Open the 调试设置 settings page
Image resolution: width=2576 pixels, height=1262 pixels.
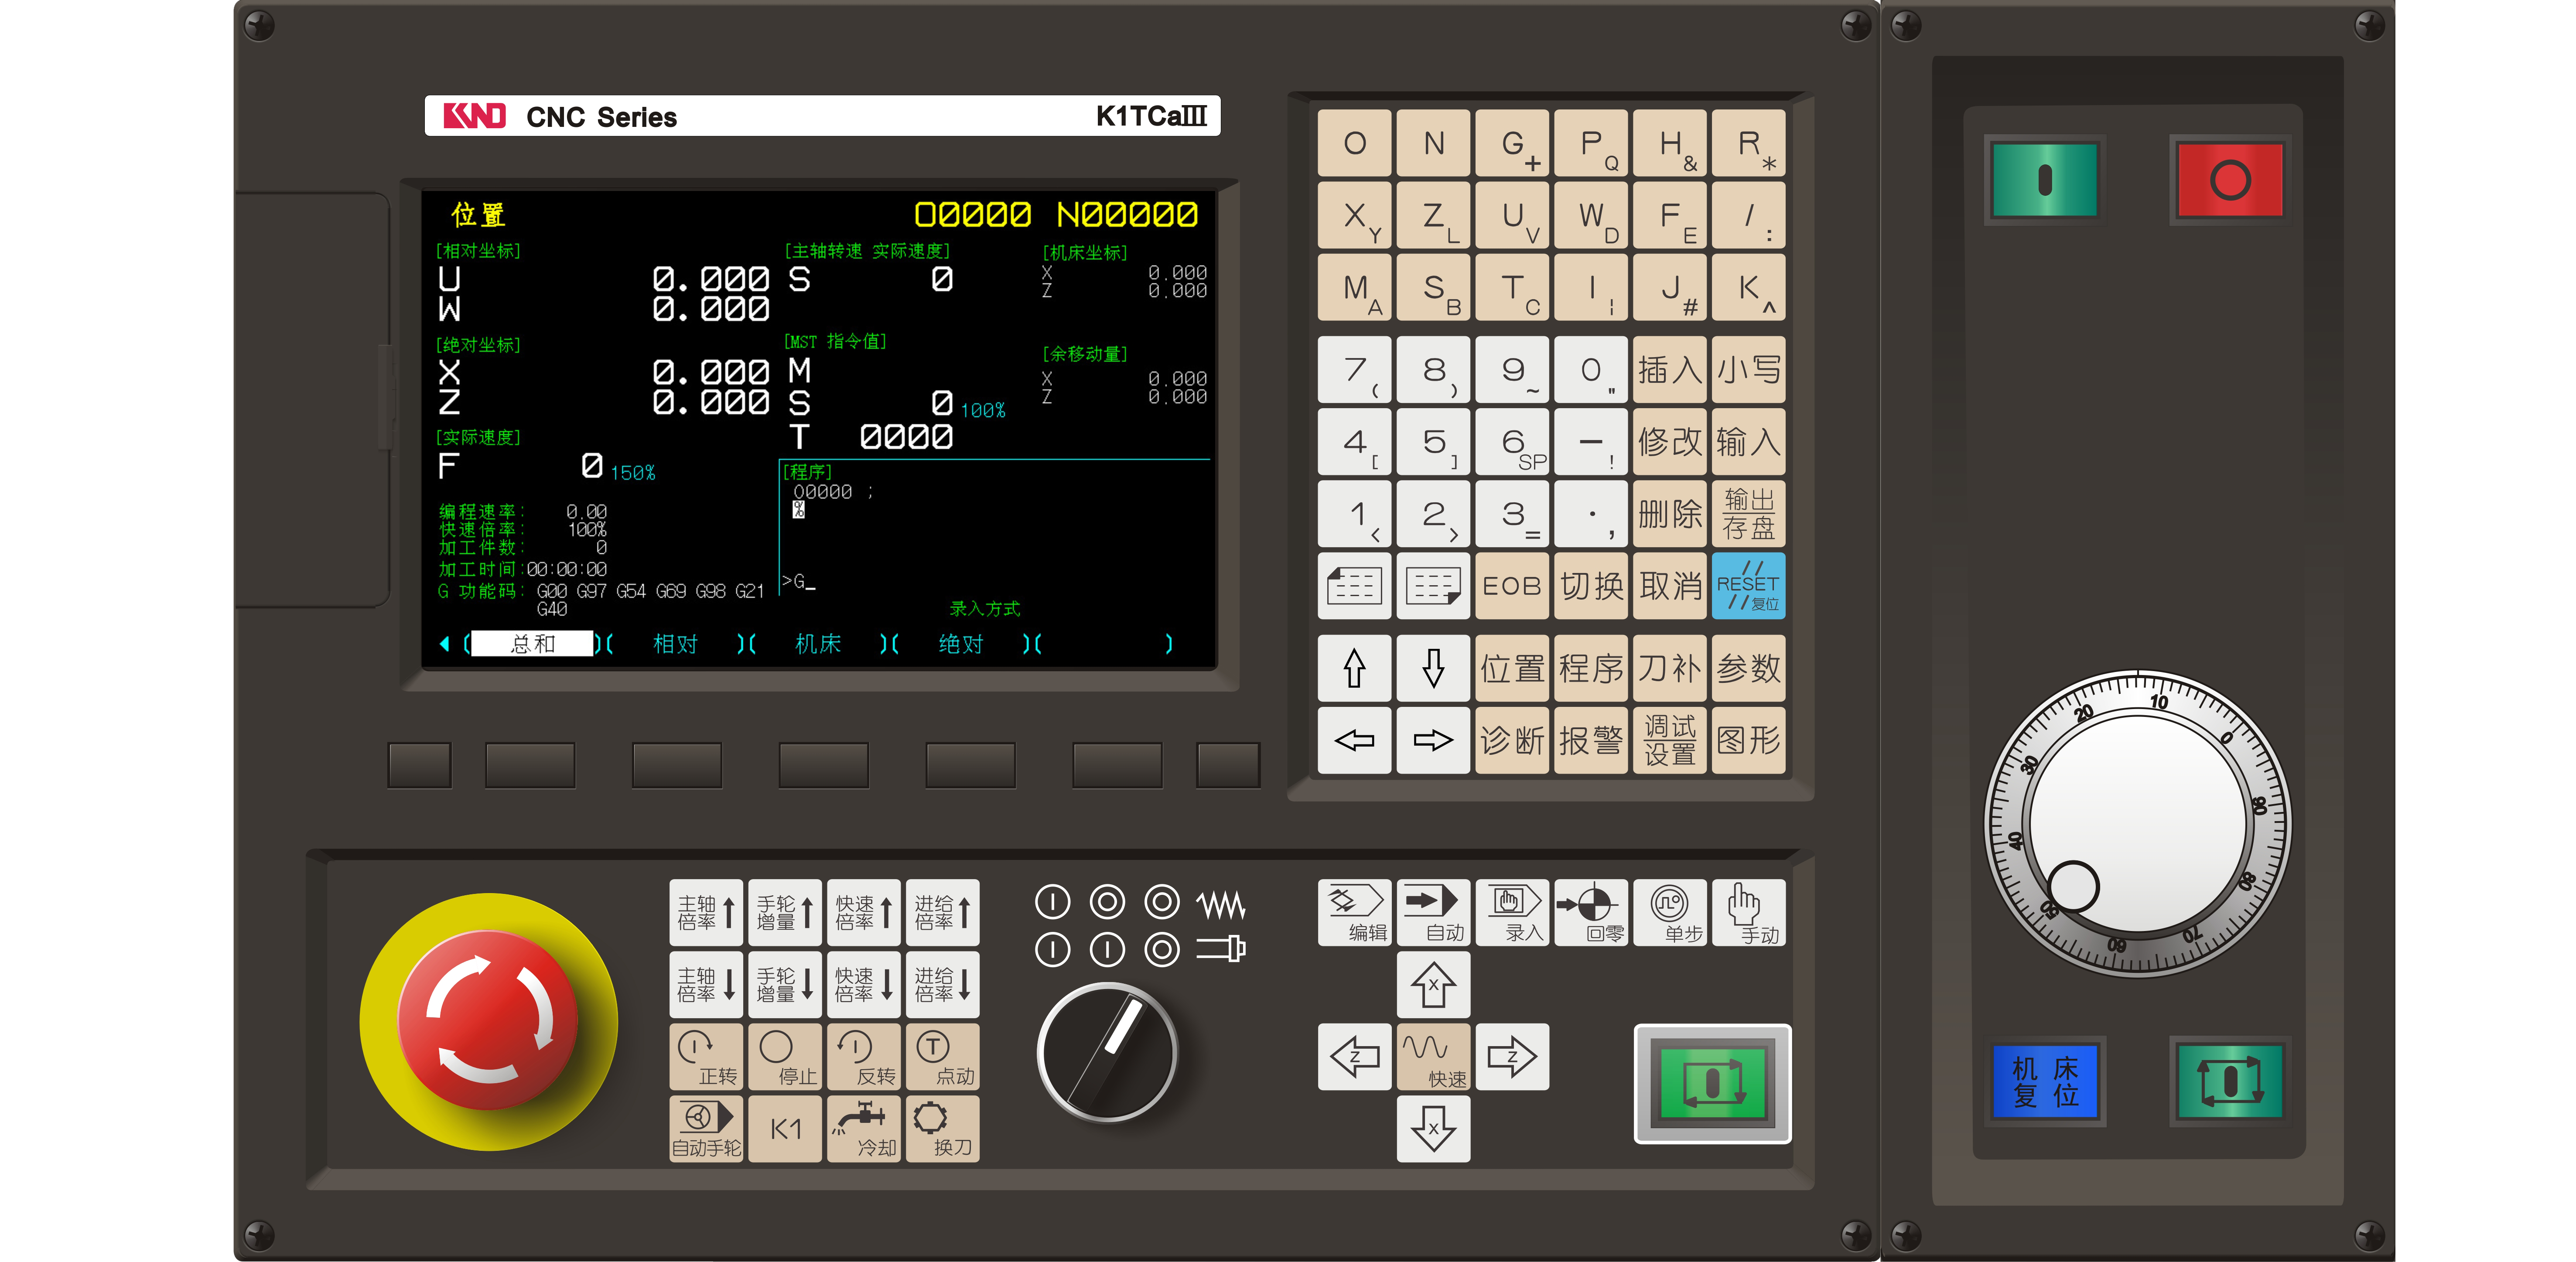coord(1670,740)
